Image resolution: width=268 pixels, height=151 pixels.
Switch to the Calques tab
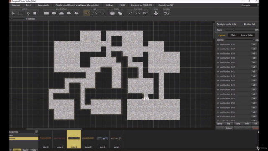pos(222,35)
